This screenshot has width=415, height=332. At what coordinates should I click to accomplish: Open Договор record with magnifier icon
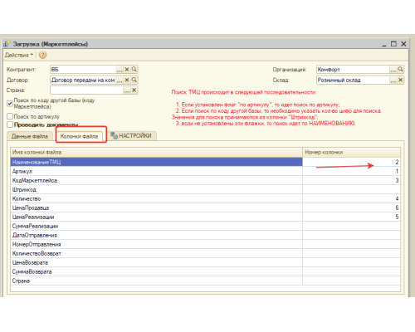click(x=134, y=80)
